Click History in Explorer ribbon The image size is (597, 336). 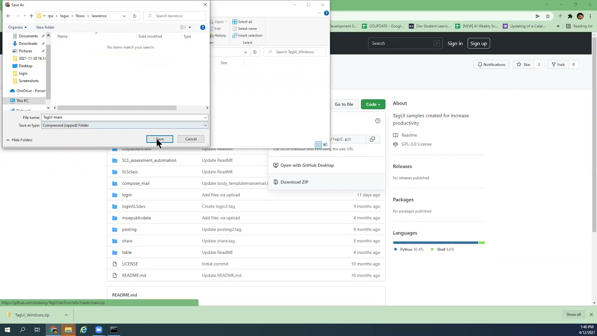tap(218, 35)
